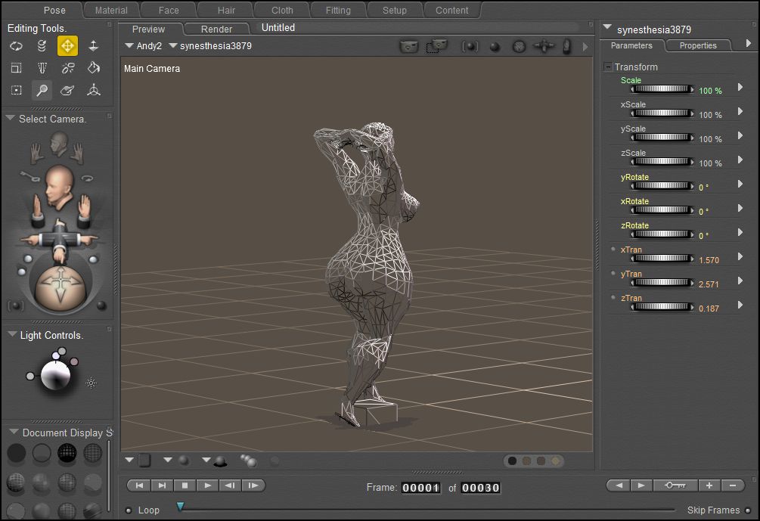The width and height of the screenshot is (760, 521).
Task: Click the Area Render icon
Action: click(436, 47)
